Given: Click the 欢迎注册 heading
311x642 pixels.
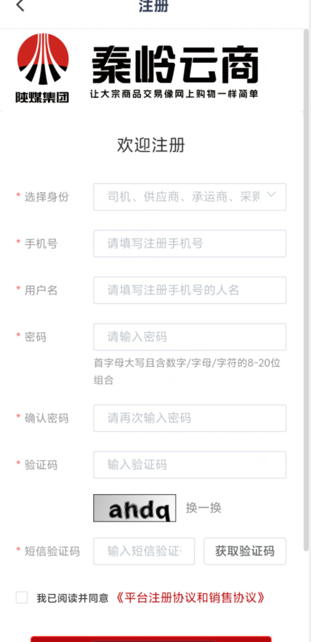Looking at the screenshot, I should tap(151, 146).
